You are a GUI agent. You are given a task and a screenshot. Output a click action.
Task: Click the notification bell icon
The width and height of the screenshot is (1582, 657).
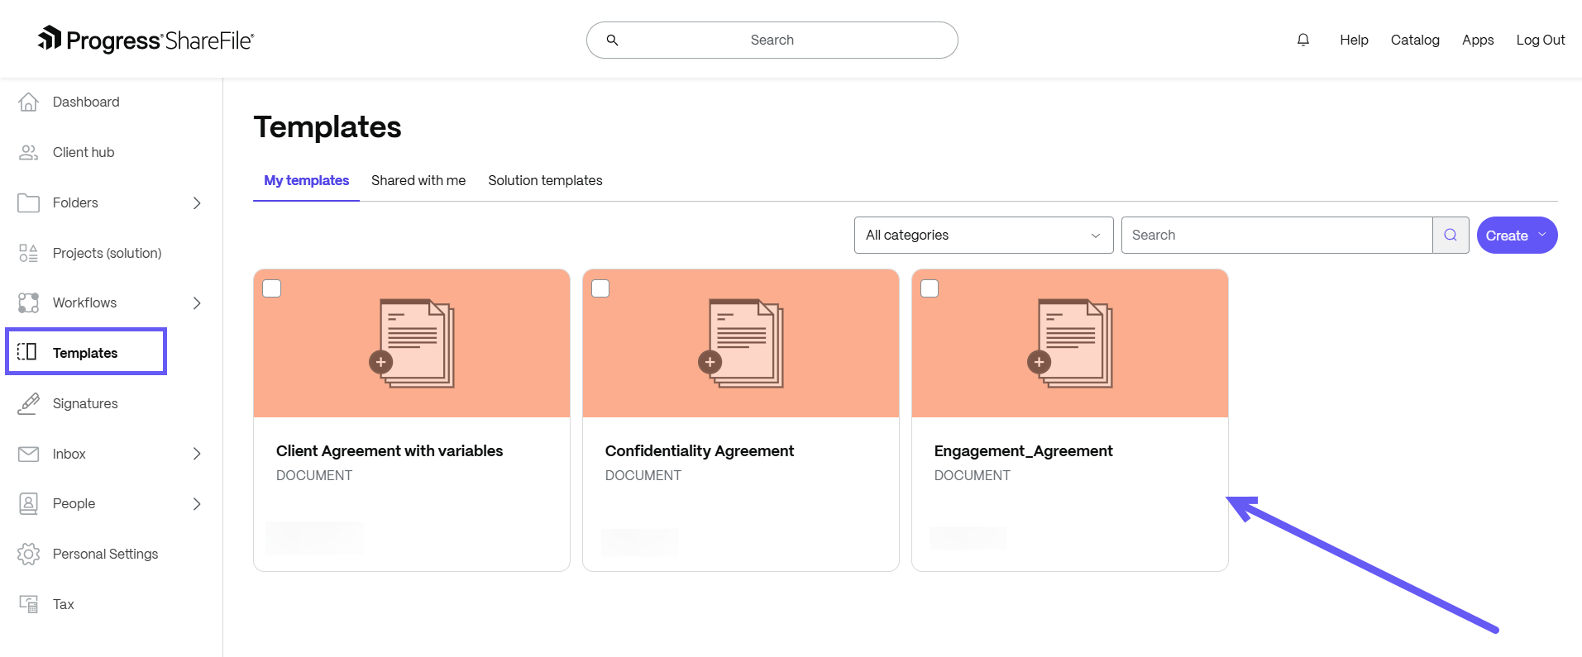point(1302,40)
